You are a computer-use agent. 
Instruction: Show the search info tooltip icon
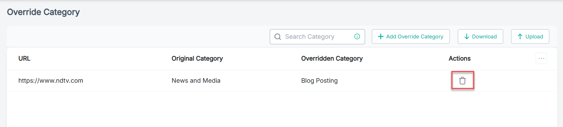click(357, 37)
